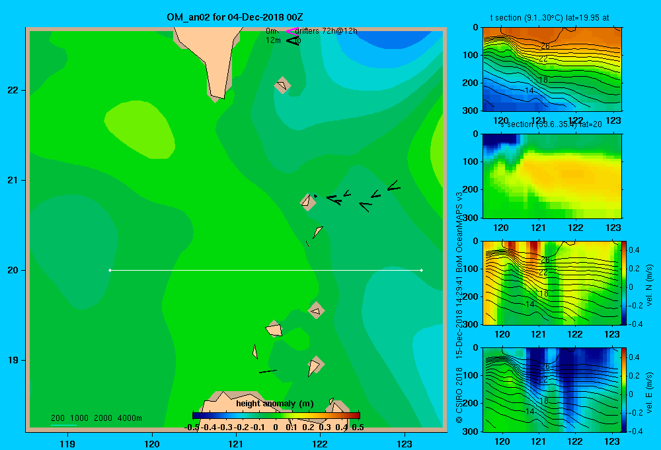This screenshot has width=661, height=450.
Task: Click longitude label 123 on main map axis
Action: coord(405,443)
